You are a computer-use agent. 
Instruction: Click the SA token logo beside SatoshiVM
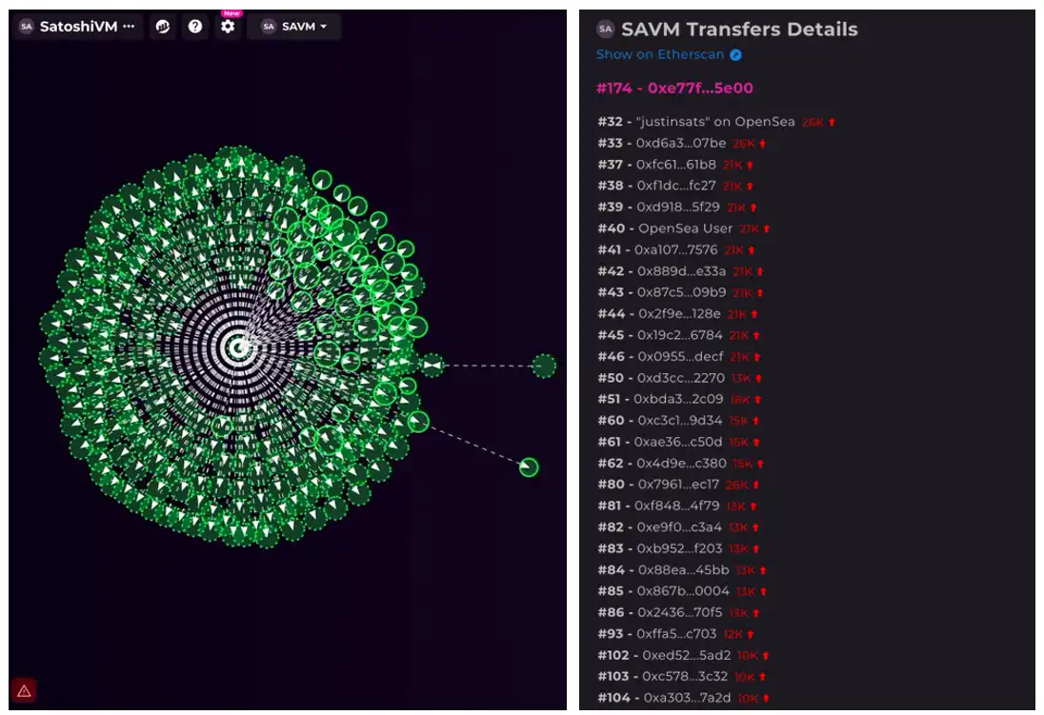[x=26, y=27]
